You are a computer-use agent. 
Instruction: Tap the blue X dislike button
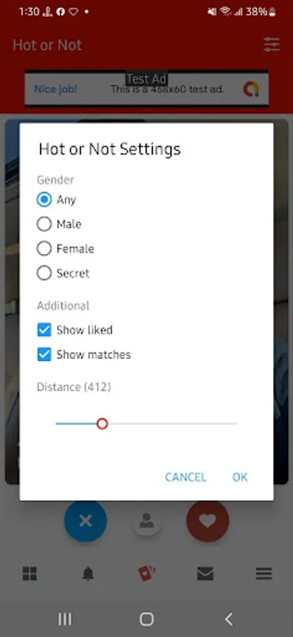click(x=85, y=521)
